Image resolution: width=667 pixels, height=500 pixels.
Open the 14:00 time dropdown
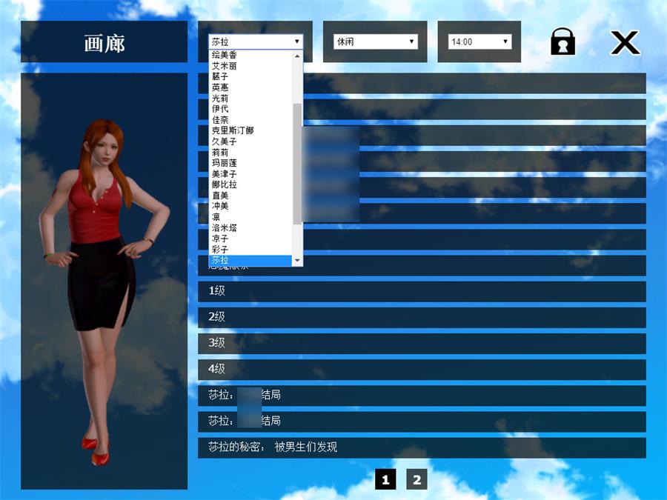(x=479, y=42)
